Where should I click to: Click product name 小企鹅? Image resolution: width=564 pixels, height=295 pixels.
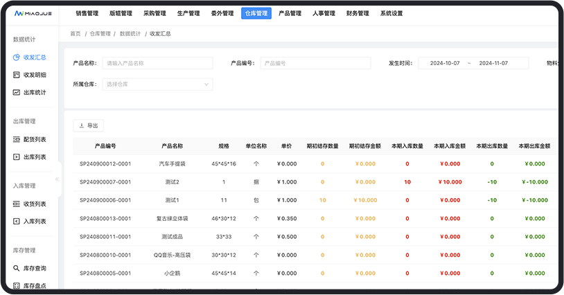(x=172, y=274)
